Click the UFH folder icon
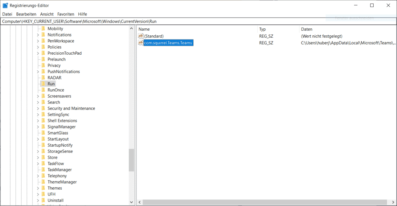 point(43,194)
